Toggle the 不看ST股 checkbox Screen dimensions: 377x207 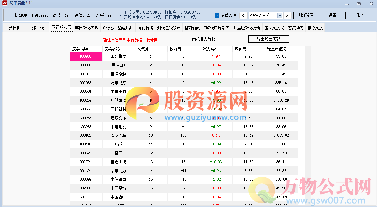coord(217,15)
